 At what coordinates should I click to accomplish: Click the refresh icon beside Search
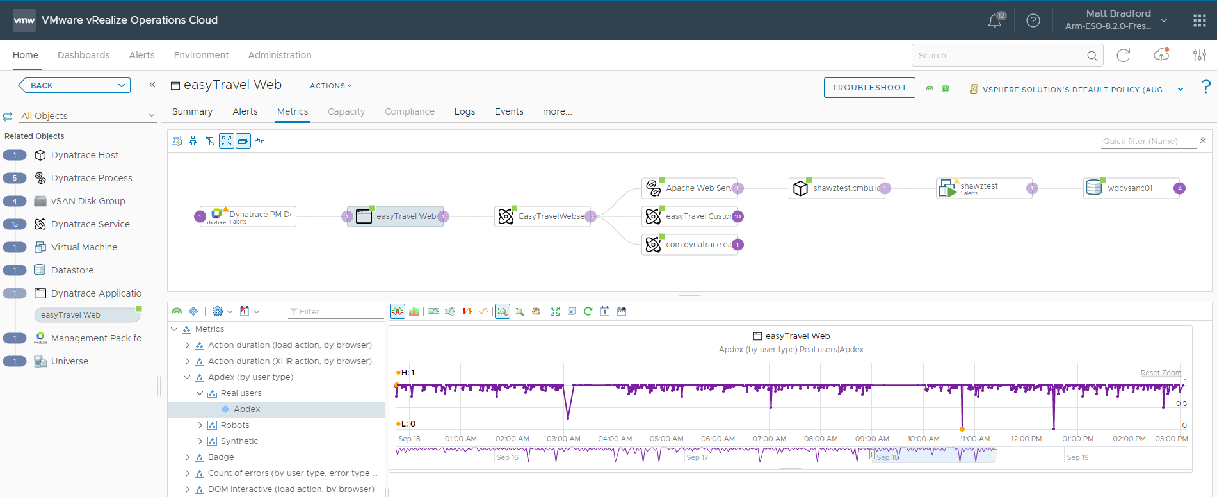pos(1123,56)
